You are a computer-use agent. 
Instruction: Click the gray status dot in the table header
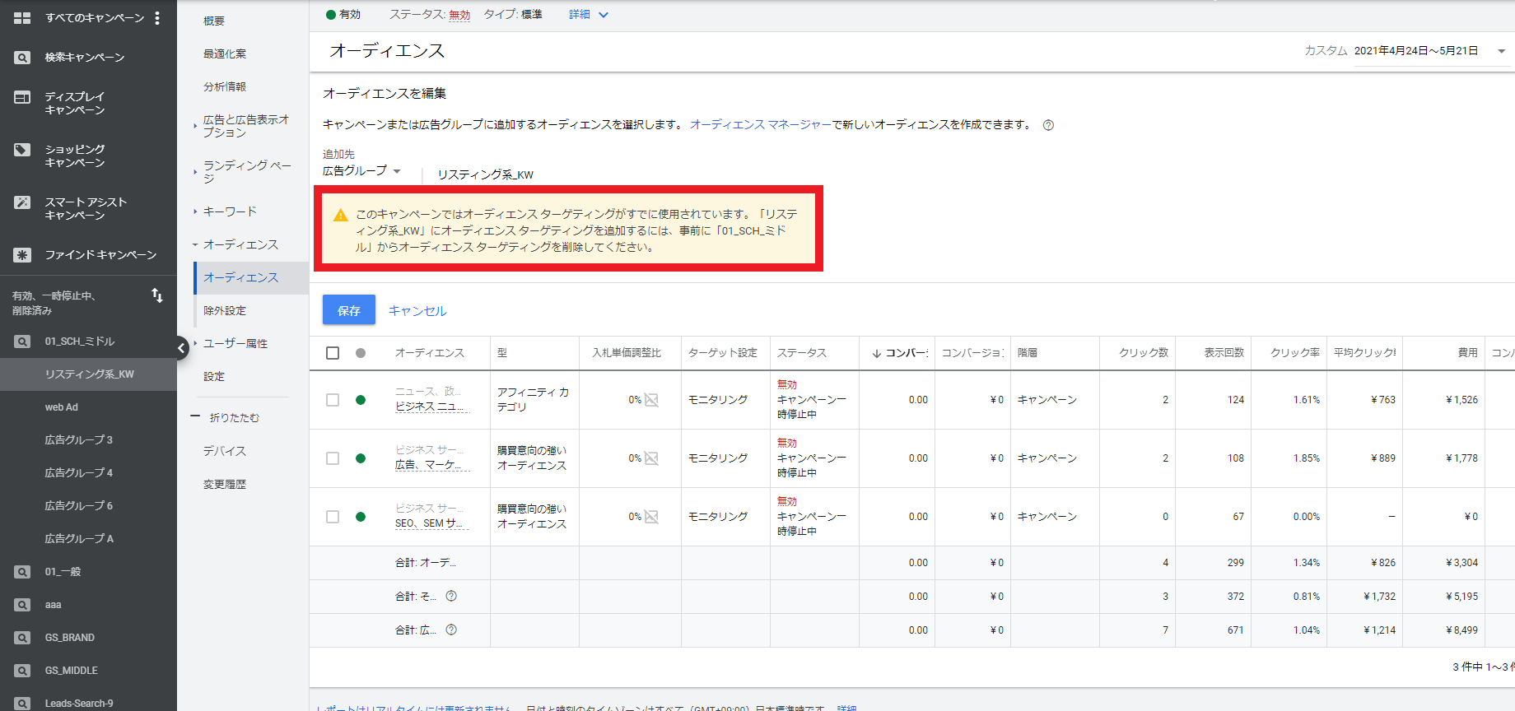point(361,353)
